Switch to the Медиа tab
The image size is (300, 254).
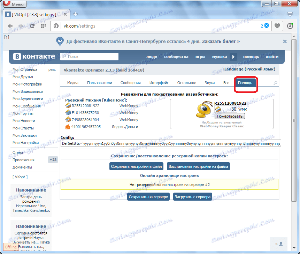click(x=73, y=83)
